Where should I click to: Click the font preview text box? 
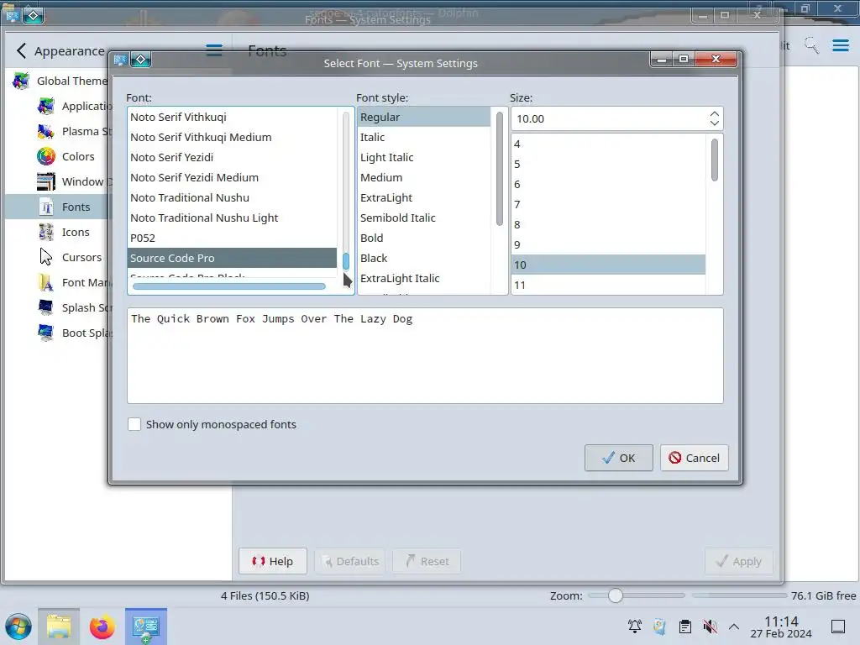[425, 355]
